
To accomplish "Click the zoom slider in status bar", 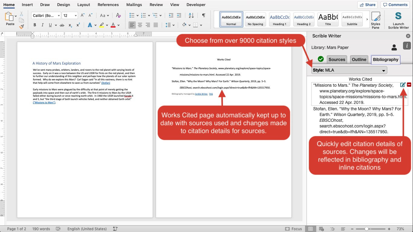I will point(366,229).
